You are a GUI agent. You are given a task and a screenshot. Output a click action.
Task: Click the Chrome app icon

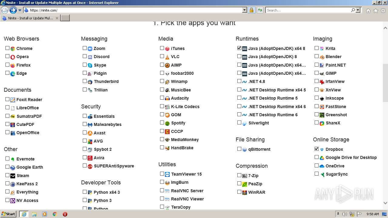pos(13,49)
